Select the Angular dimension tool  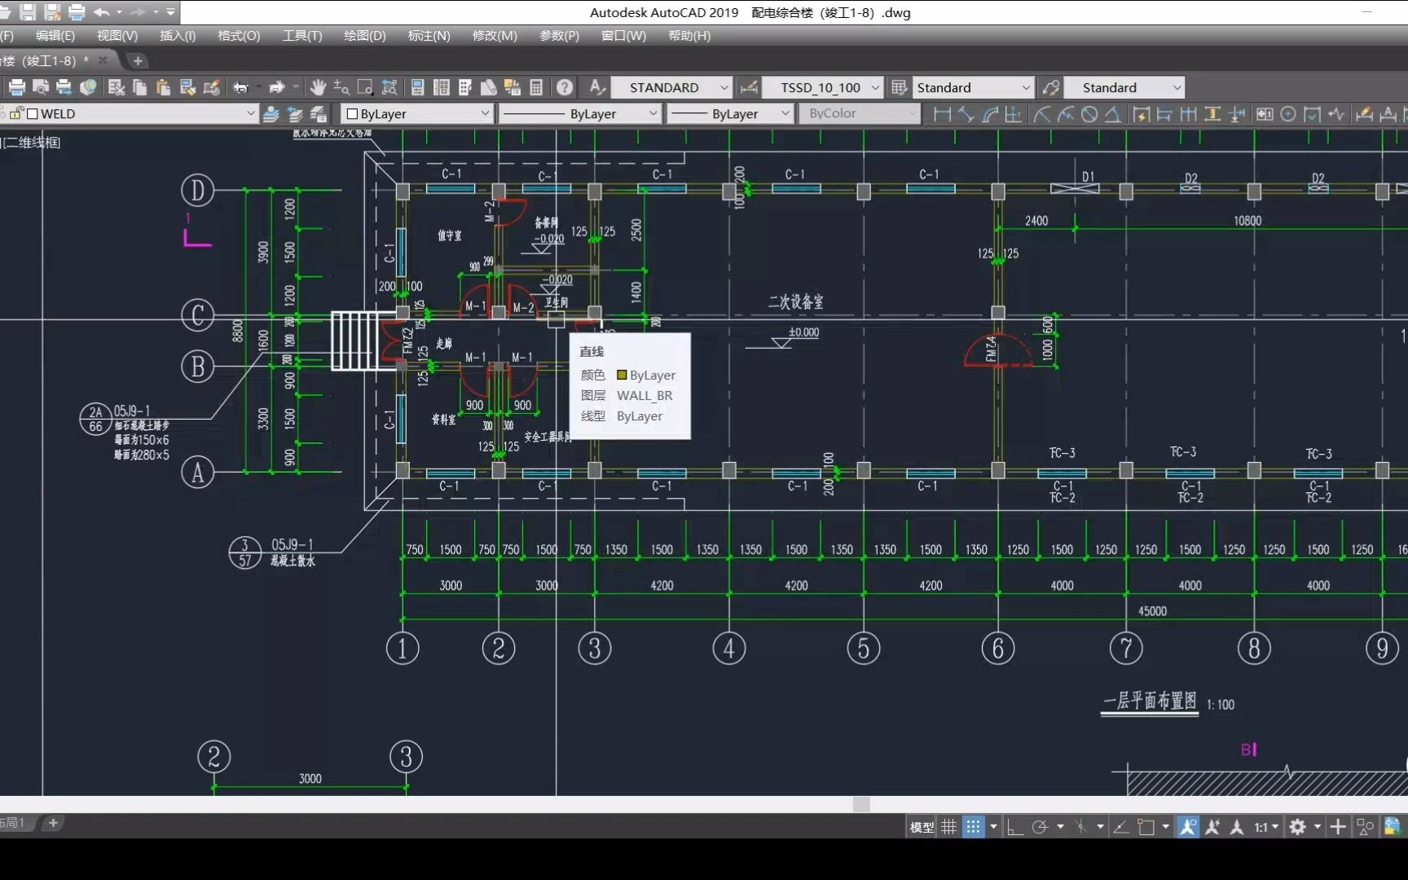click(1113, 114)
